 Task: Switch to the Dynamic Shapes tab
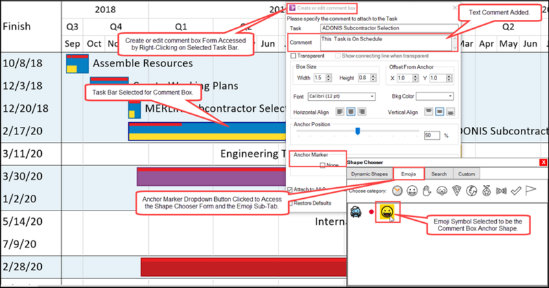[369, 174]
